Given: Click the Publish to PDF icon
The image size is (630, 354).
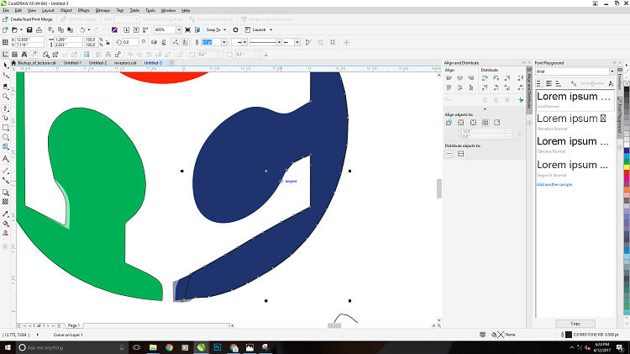Looking at the screenshot, I should click(x=145, y=29).
